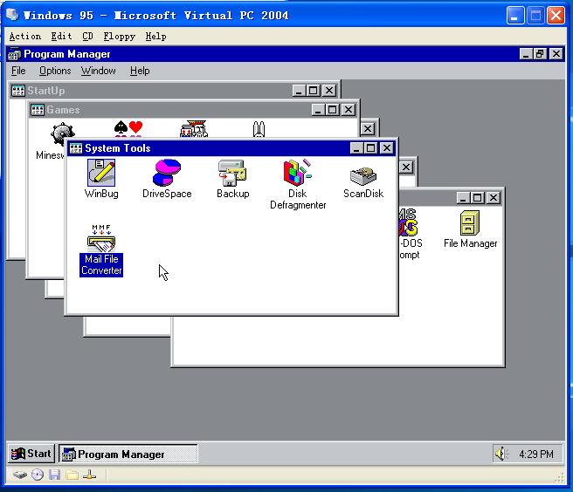Open the WinBug icon in System Tools

pos(101,173)
